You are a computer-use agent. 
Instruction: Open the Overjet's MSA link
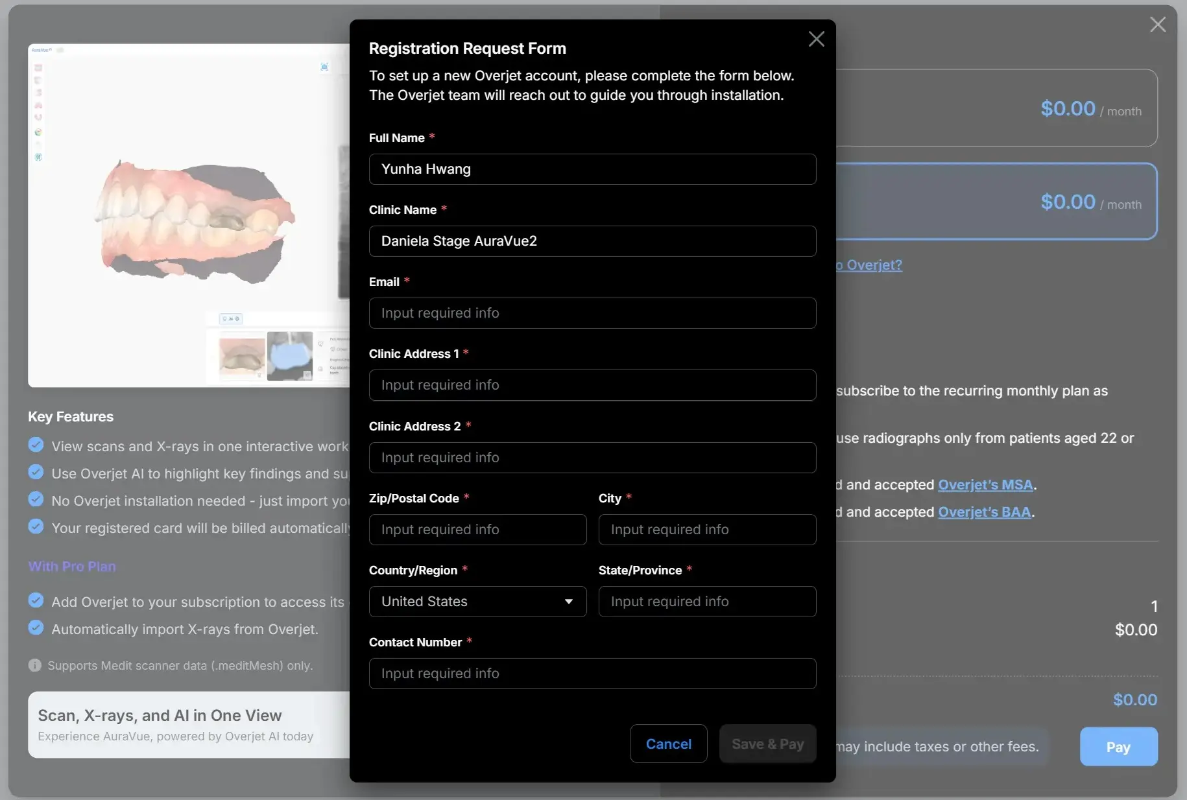pos(985,485)
